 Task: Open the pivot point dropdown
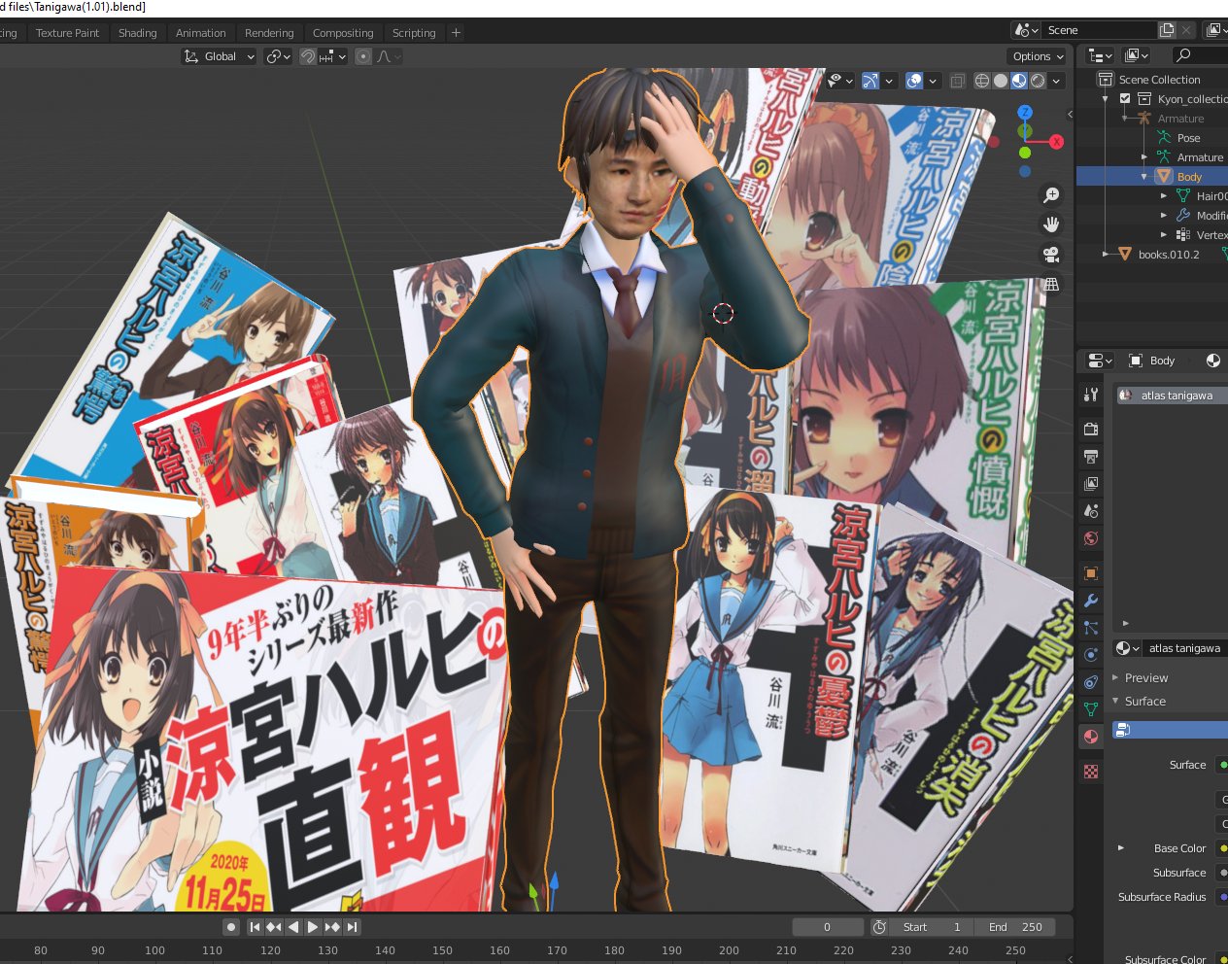click(278, 56)
